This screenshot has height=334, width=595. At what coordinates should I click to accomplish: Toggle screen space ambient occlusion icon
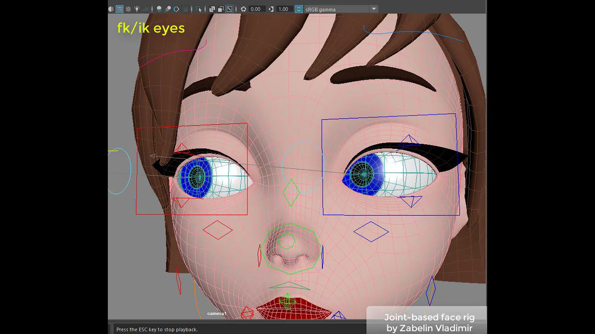159,9
